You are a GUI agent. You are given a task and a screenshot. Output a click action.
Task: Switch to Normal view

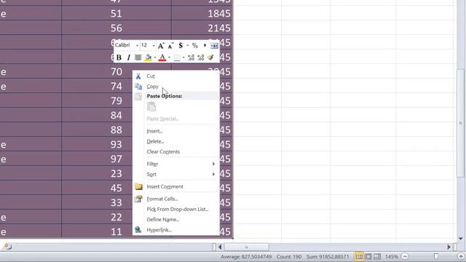tap(359, 257)
